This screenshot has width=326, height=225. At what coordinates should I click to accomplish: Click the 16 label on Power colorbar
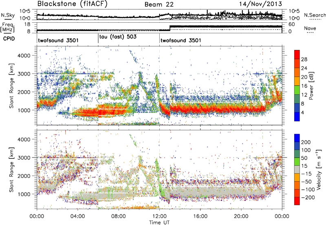click(304, 86)
